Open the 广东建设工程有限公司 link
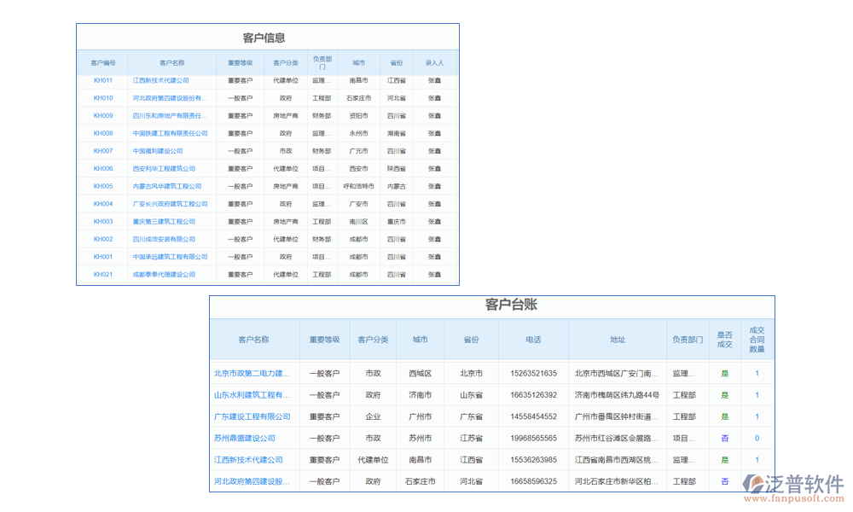The width and height of the screenshot is (853, 512). (253, 416)
